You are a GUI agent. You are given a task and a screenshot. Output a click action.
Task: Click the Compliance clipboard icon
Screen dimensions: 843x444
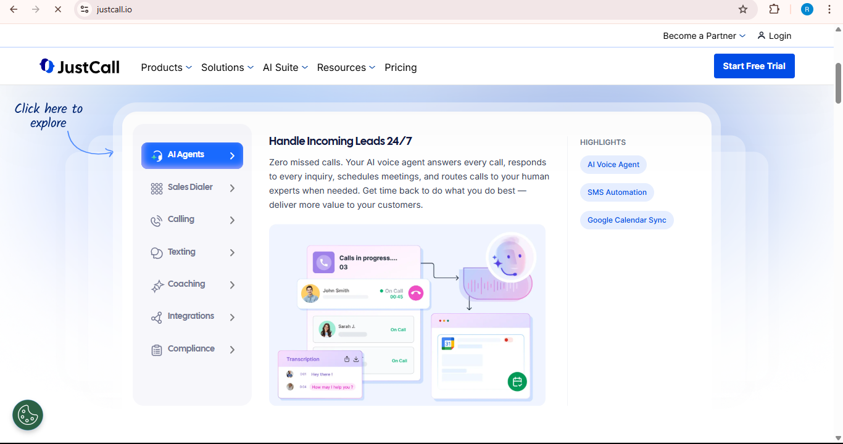coord(157,350)
